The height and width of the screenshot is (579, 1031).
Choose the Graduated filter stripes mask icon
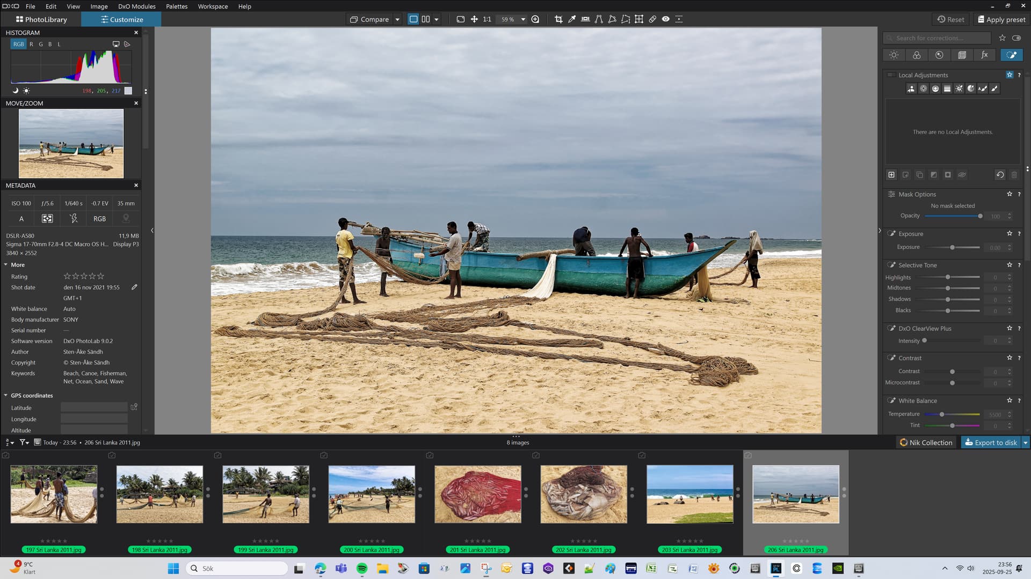(947, 88)
